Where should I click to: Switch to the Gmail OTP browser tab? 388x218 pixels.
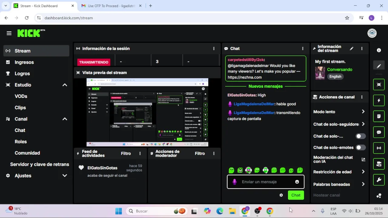(x=111, y=6)
